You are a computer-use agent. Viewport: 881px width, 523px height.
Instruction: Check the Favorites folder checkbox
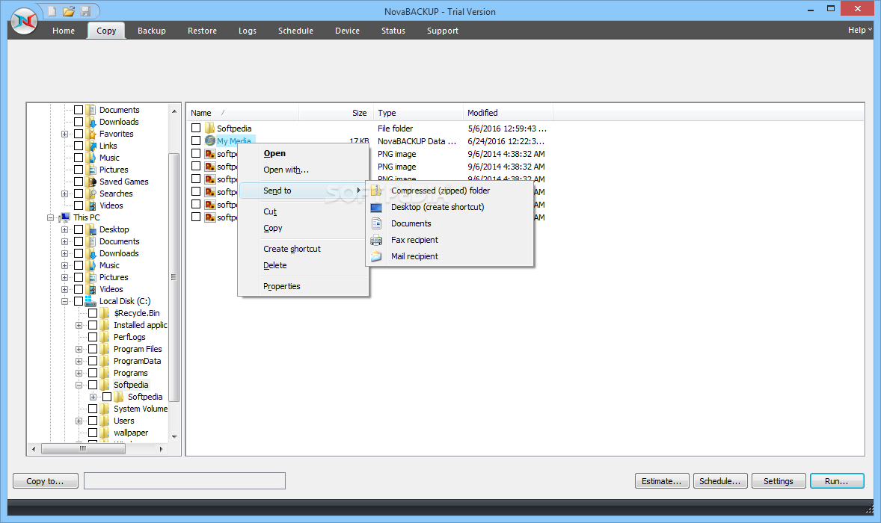(79, 134)
